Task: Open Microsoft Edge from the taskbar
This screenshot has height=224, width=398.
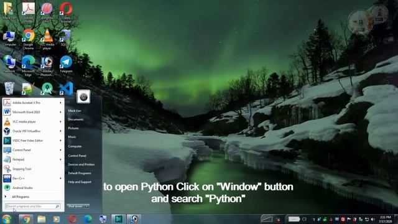Action: point(88,219)
